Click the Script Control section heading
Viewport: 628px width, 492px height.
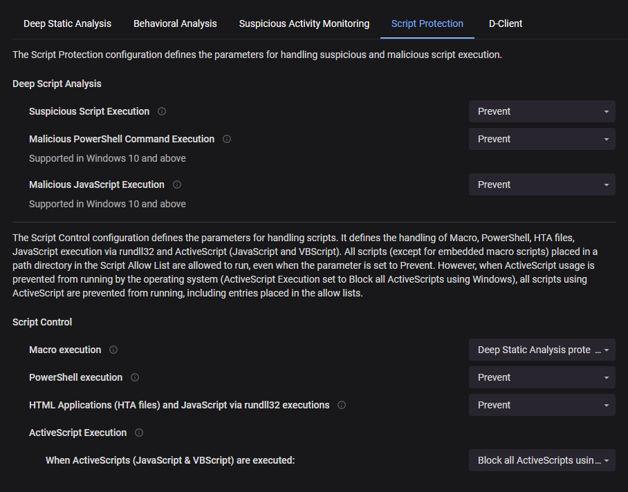point(42,322)
